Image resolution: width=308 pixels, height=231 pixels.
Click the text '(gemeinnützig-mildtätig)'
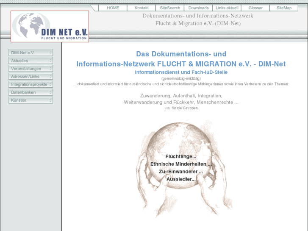click(x=181, y=79)
